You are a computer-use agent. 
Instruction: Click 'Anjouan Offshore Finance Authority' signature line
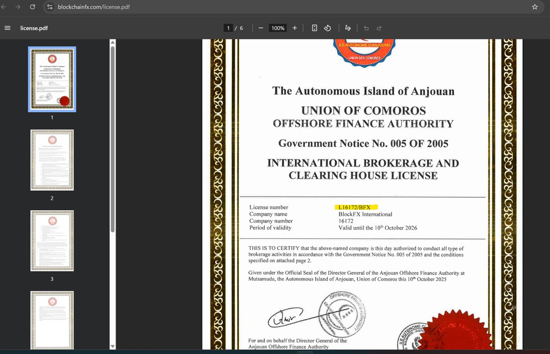coord(288,347)
